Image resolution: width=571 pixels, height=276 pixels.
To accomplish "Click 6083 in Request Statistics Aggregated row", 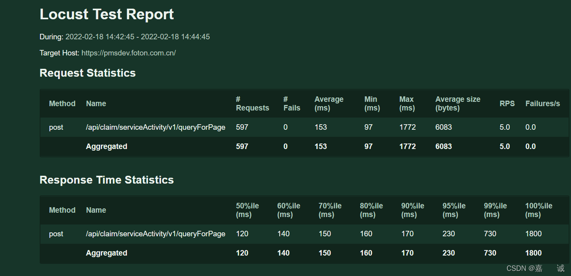I will [444, 147].
